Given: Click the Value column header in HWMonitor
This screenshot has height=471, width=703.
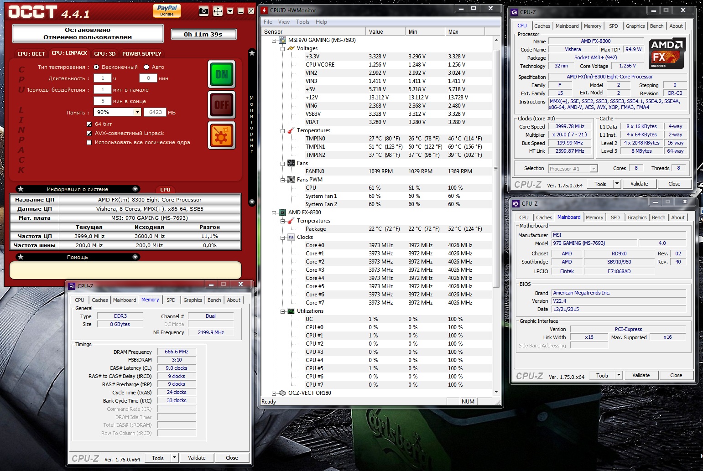Looking at the screenshot, I should click(x=385, y=31).
